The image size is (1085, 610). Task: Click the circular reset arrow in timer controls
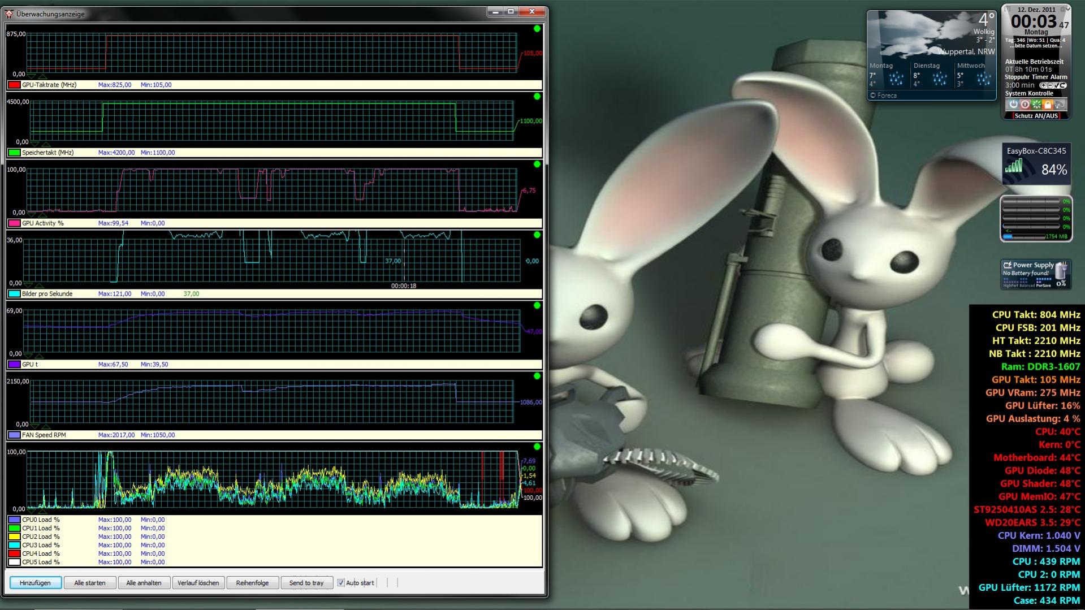1062,85
